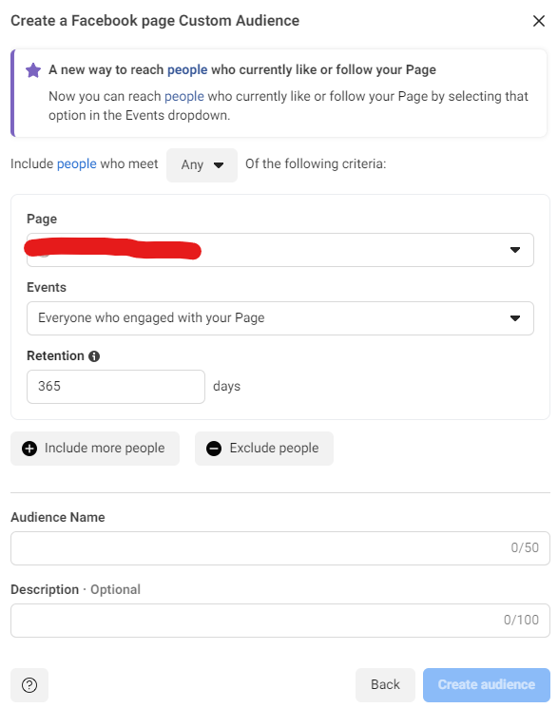Open the people link in the banner description

183,97
